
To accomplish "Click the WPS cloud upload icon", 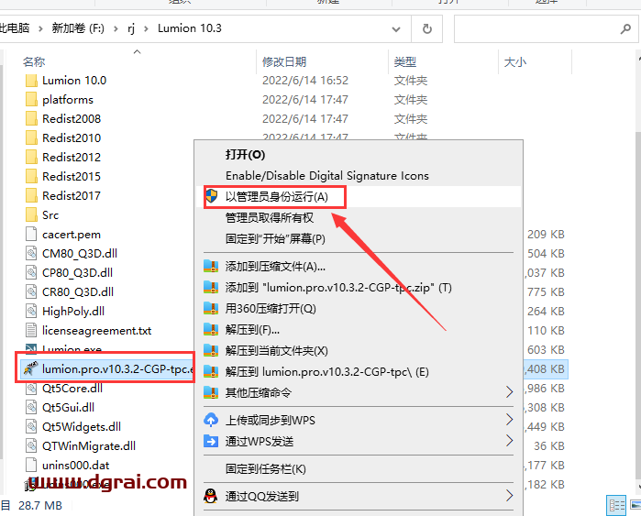I will coord(211,420).
